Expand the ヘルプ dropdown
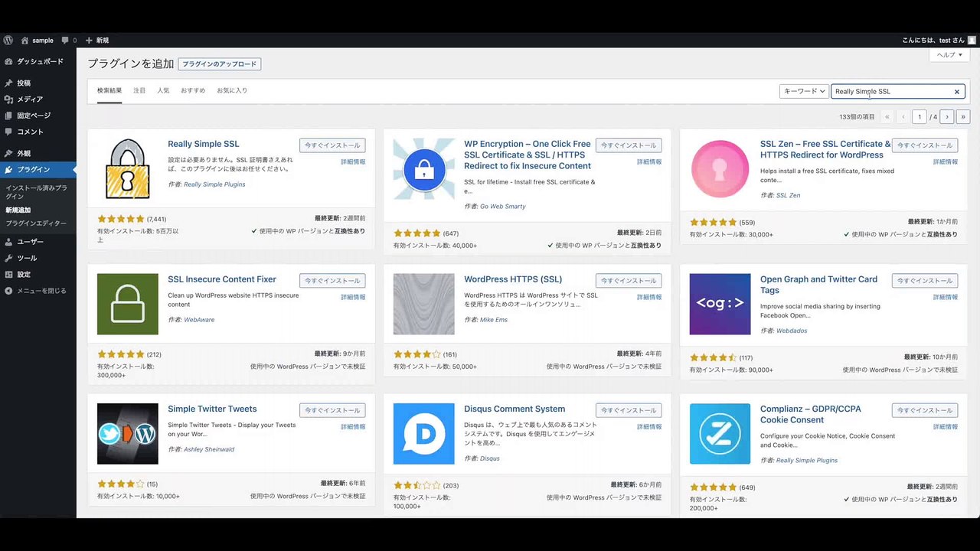Viewport: 980px width, 551px height. 950,55
